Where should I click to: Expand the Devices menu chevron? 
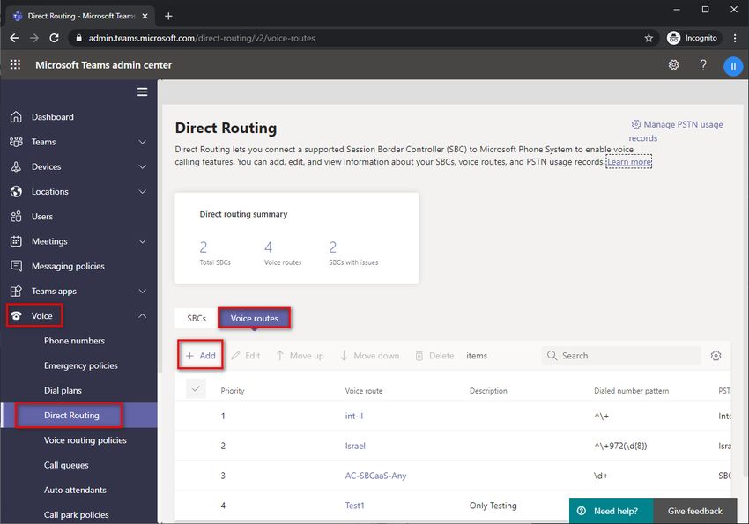point(143,166)
